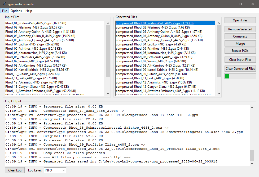Click Clear Input Files button
The width and height of the screenshot is (259, 177).
[240, 60]
